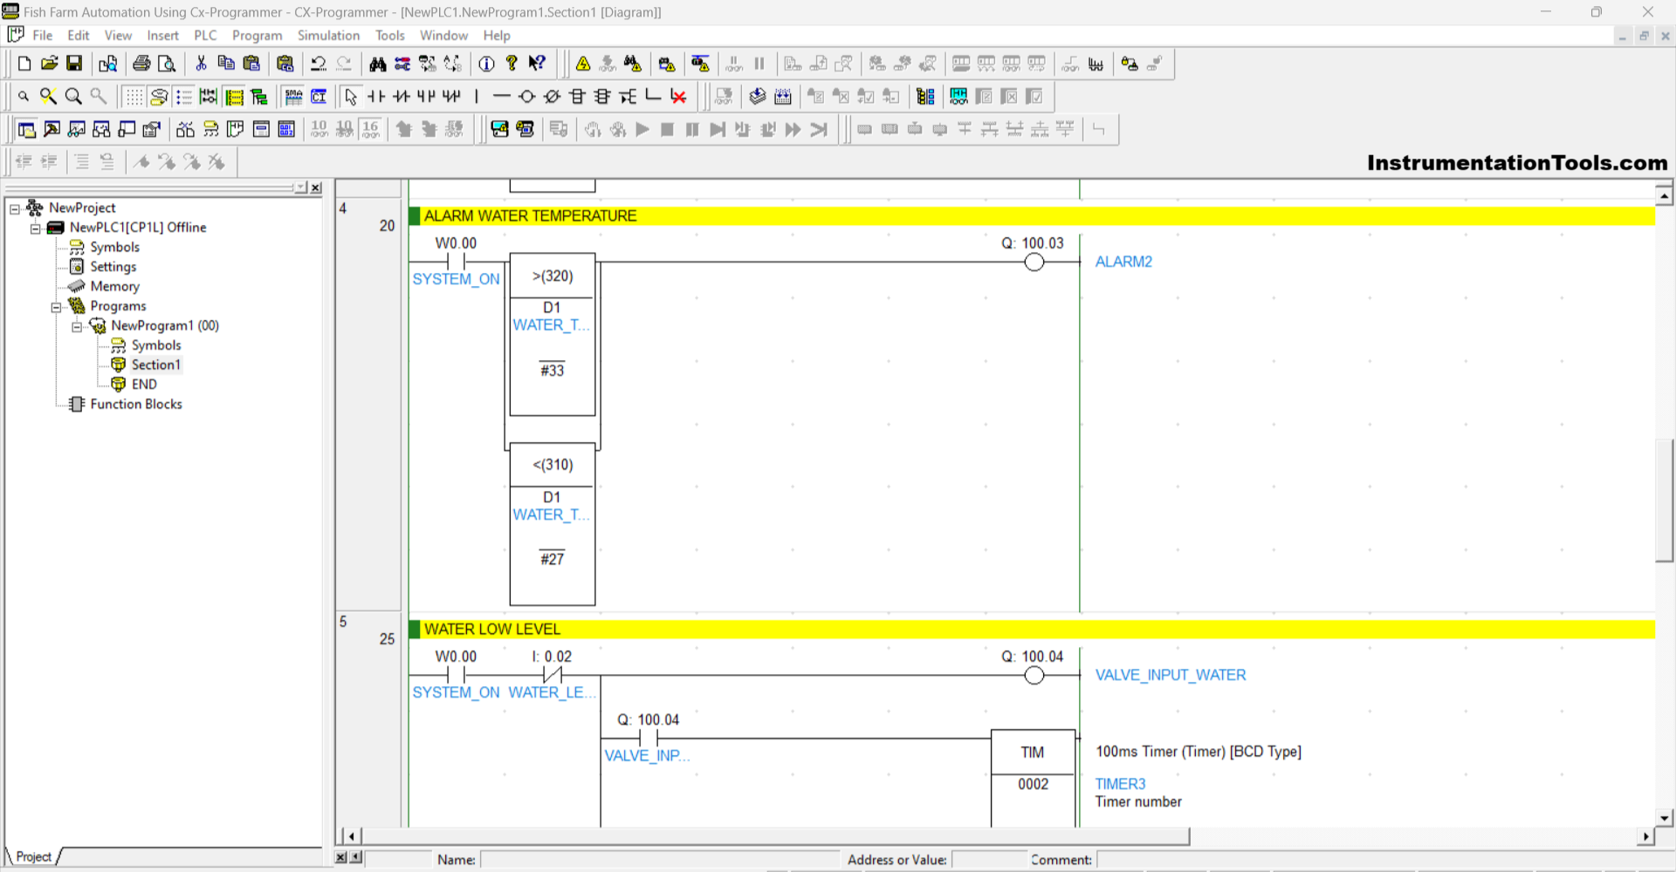
Task: Cut the selection with the scissors icon
Action: (201, 64)
